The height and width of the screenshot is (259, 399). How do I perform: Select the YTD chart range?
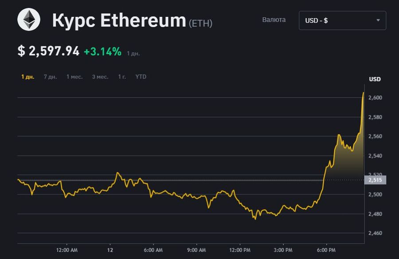click(x=141, y=77)
